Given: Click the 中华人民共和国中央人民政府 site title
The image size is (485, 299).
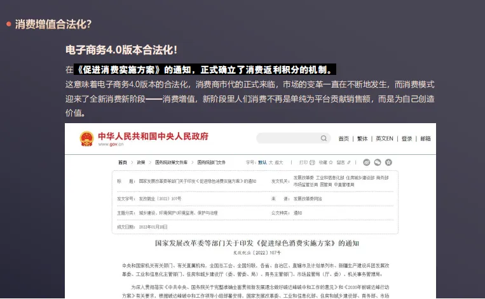Looking at the screenshot, I should coord(153,136).
